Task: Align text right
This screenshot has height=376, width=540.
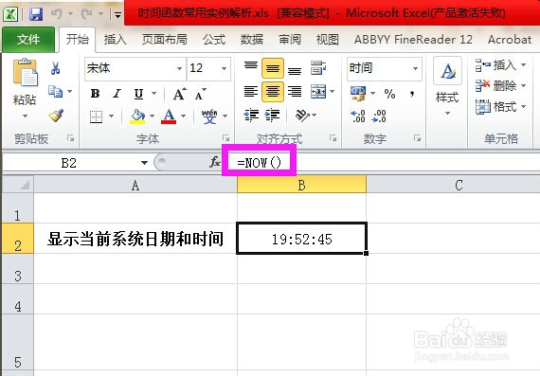Action: click(295, 92)
